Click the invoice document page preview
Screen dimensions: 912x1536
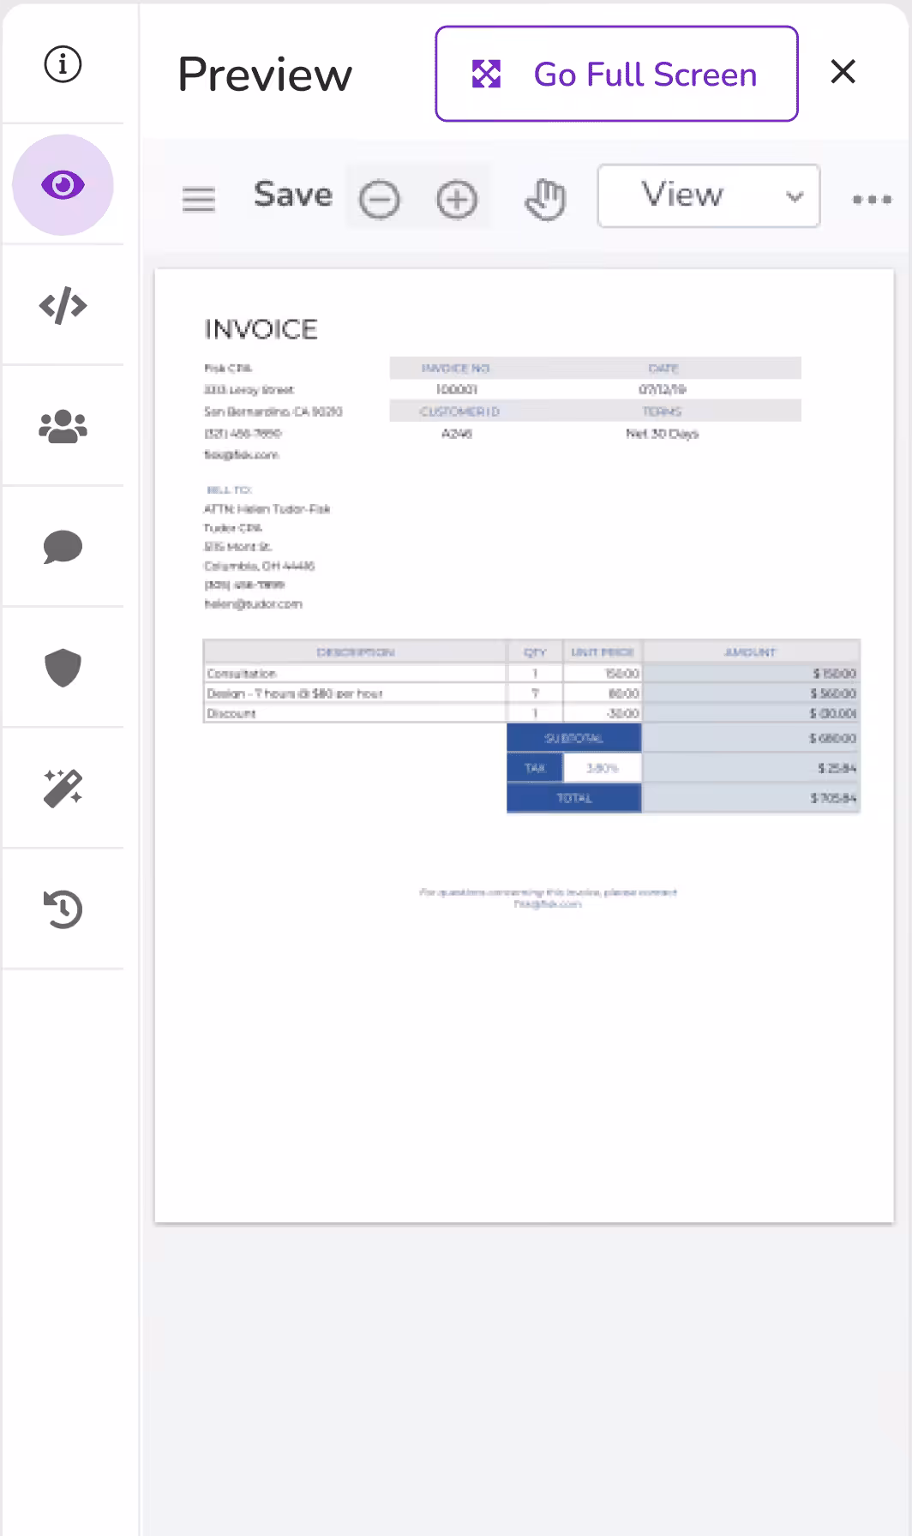(524, 746)
